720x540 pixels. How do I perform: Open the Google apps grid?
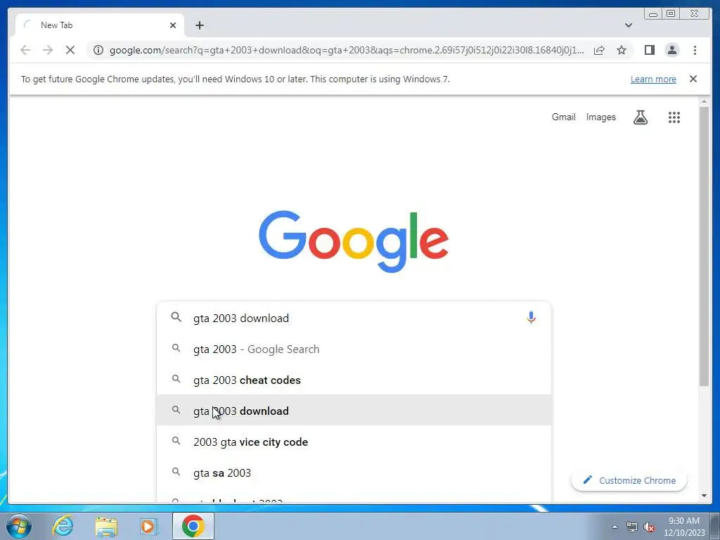pyautogui.click(x=674, y=117)
